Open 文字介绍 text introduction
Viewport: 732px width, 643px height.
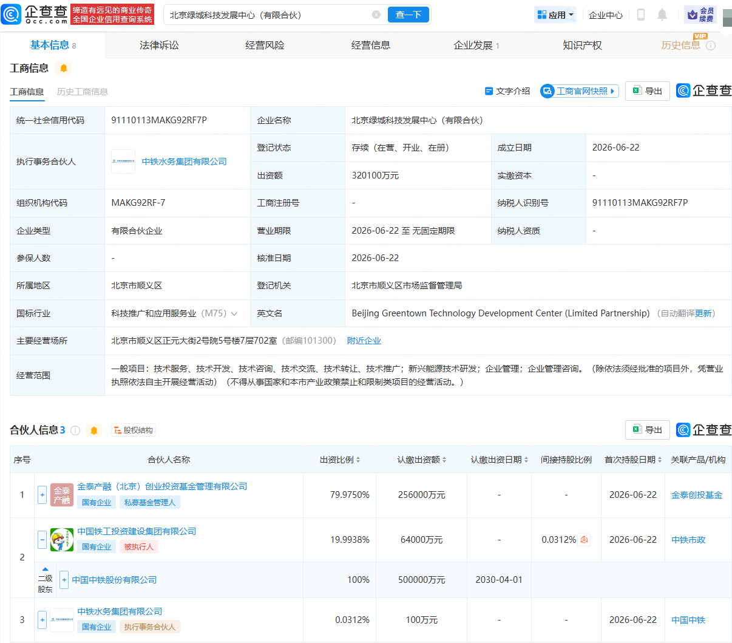pos(507,91)
